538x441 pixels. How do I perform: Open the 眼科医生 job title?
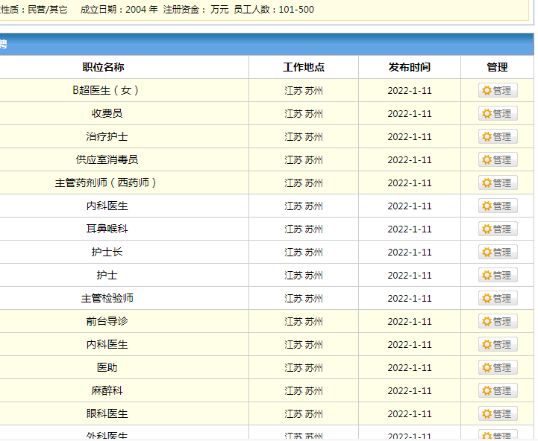click(107, 413)
